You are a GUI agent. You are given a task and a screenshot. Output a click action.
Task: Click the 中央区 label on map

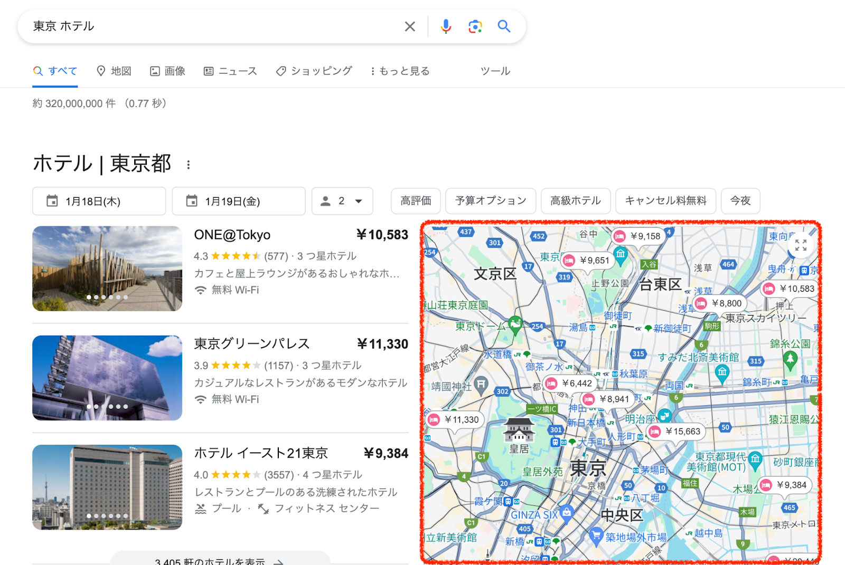622,515
